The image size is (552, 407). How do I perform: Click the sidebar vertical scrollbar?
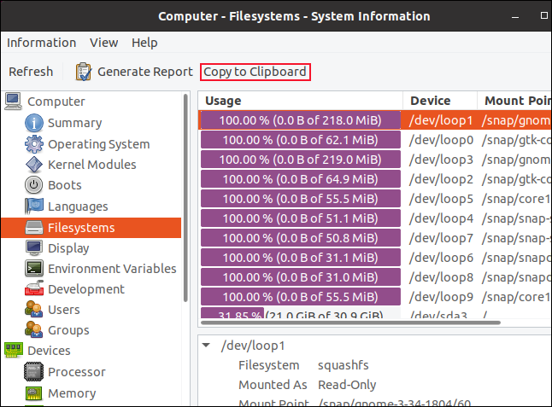(x=185, y=196)
